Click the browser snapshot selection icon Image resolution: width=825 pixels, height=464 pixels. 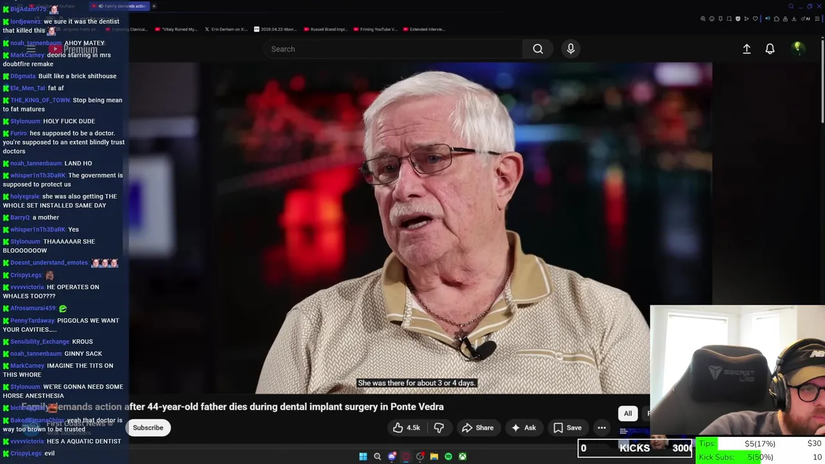729,19
